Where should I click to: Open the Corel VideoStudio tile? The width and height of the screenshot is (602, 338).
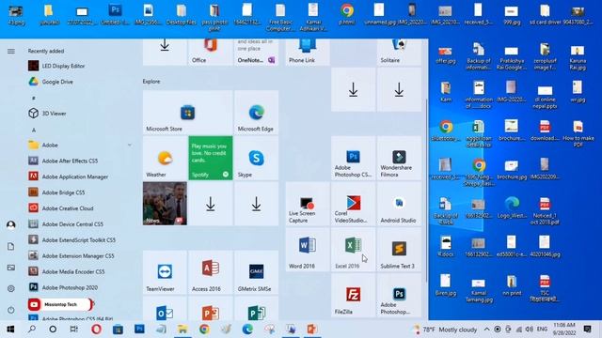(x=354, y=204)
